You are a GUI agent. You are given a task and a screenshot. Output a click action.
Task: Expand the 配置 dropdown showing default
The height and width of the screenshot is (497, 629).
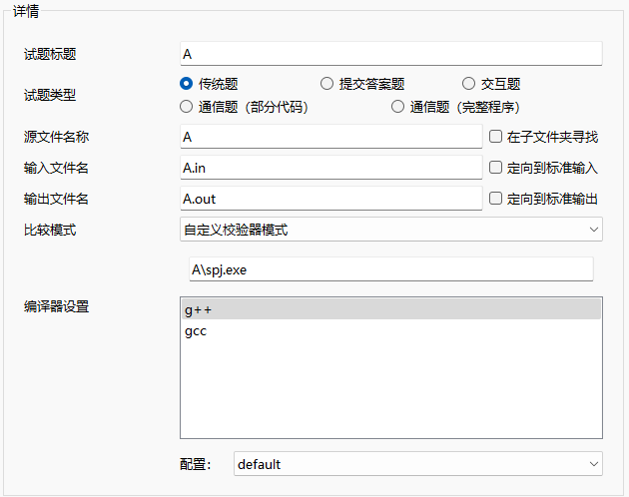click(x=417, y=464)
